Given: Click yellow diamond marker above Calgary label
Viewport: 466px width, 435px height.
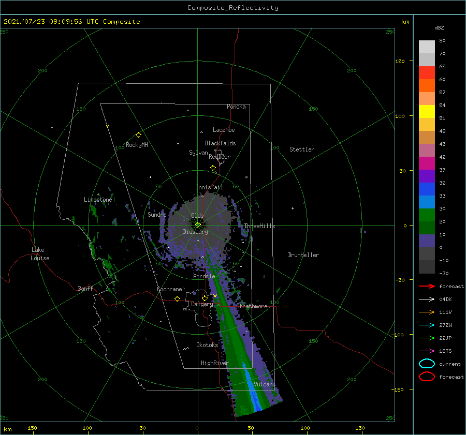Looking at the screenshot, I should [x=205, y=298].
